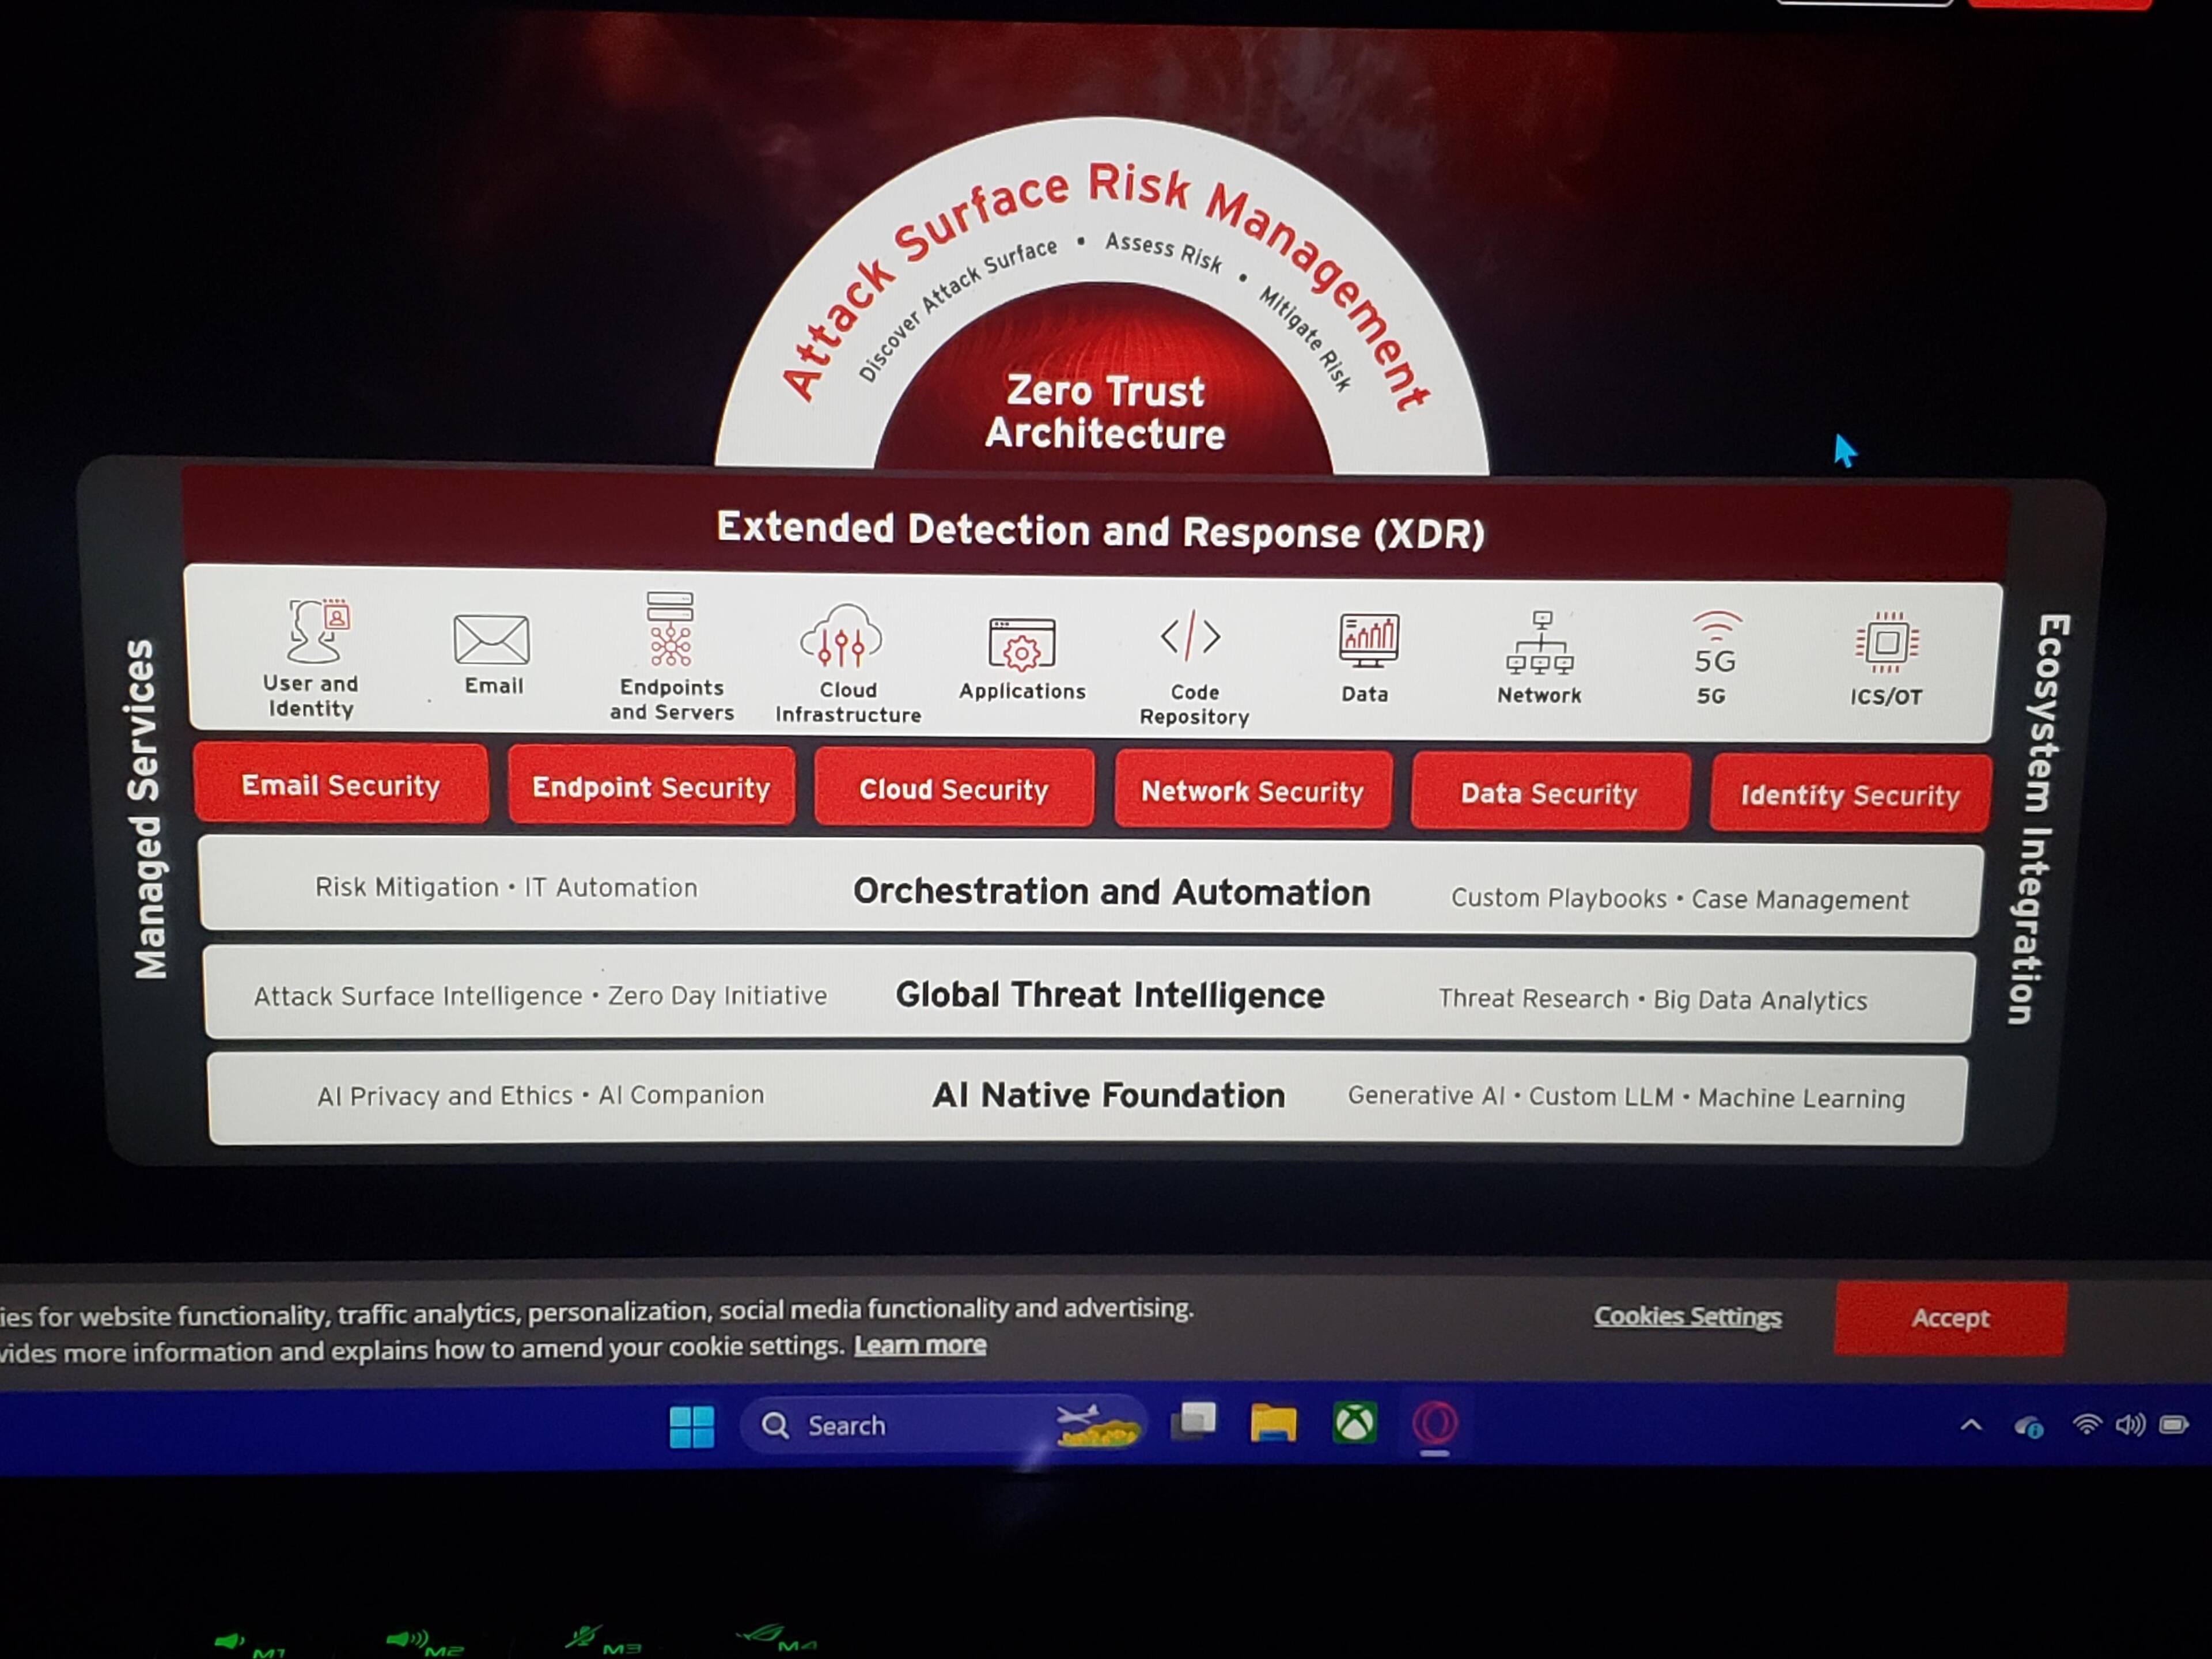
Task: Click the Code Repository brackets icon
Action: (1190, 637)
